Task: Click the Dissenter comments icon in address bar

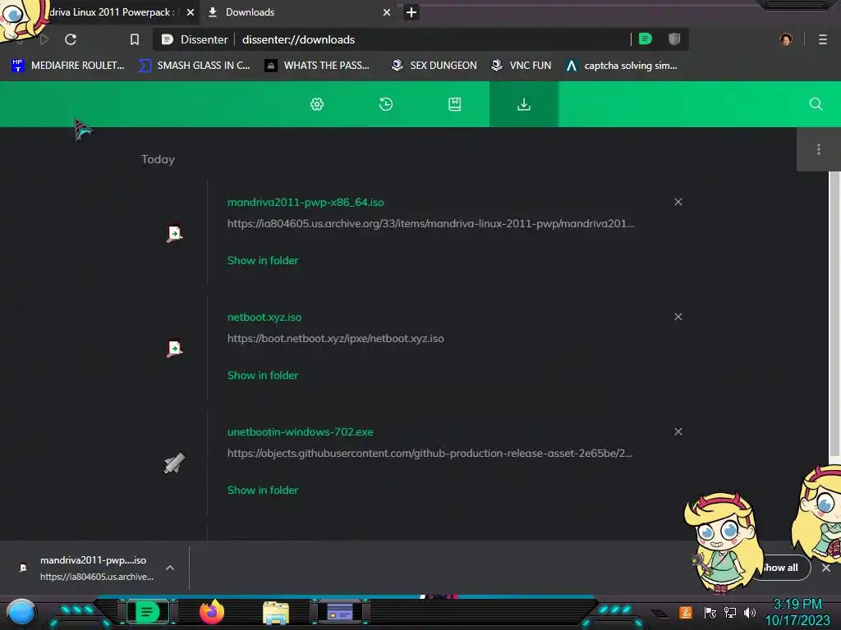Action: 646,39
